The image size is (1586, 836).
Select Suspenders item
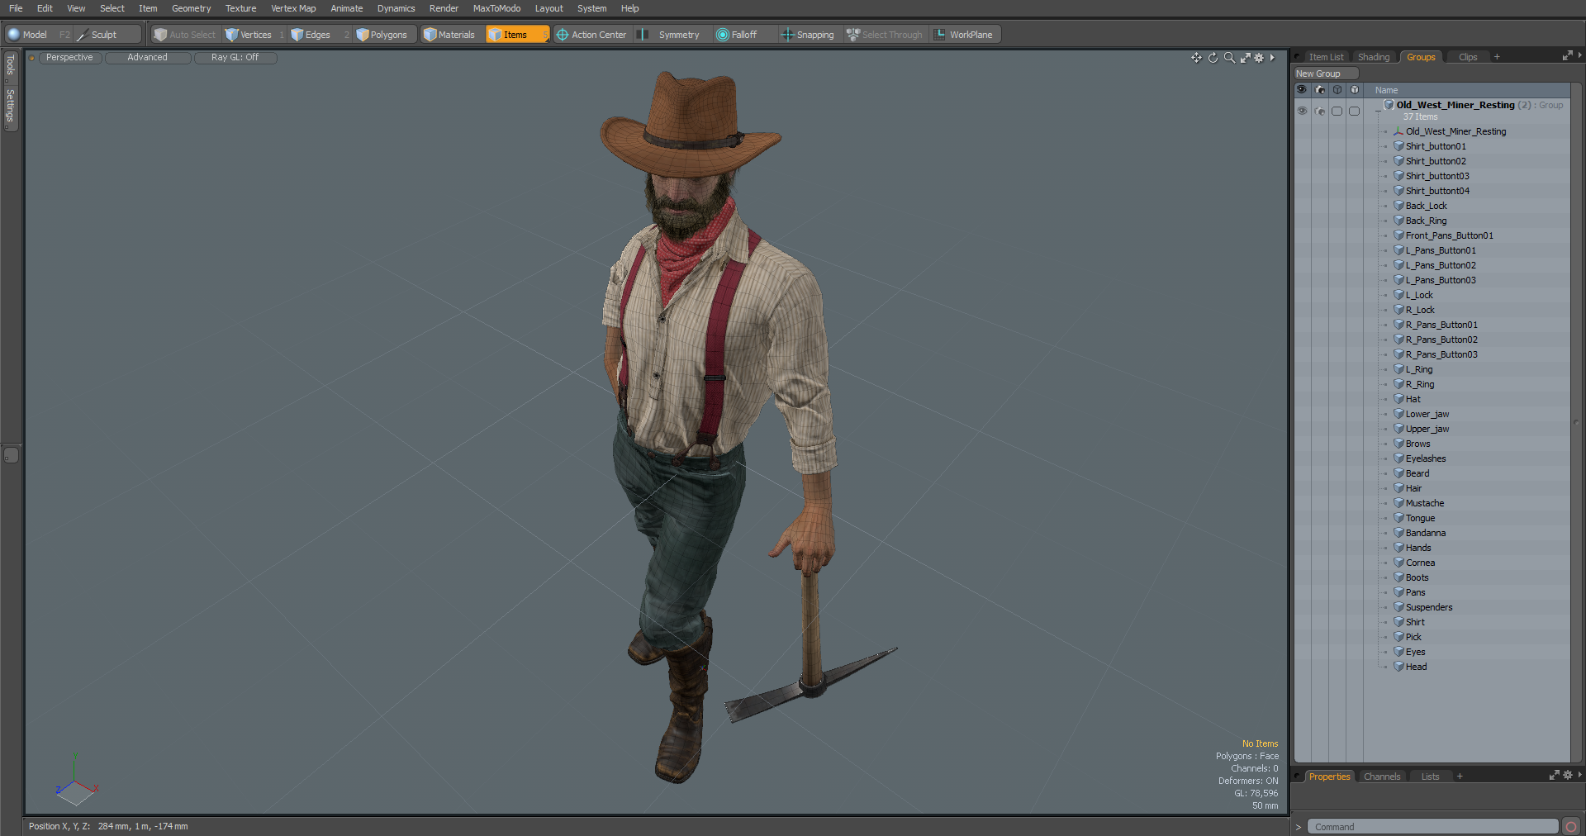tap(1429, 607)
